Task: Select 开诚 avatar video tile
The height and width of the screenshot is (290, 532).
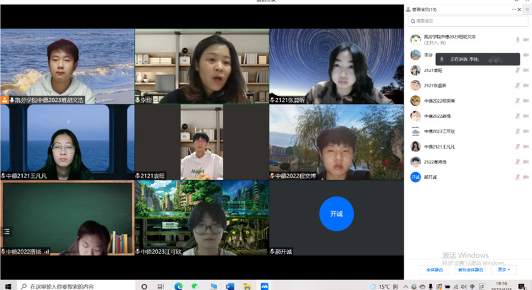Action: coord(336,213)
